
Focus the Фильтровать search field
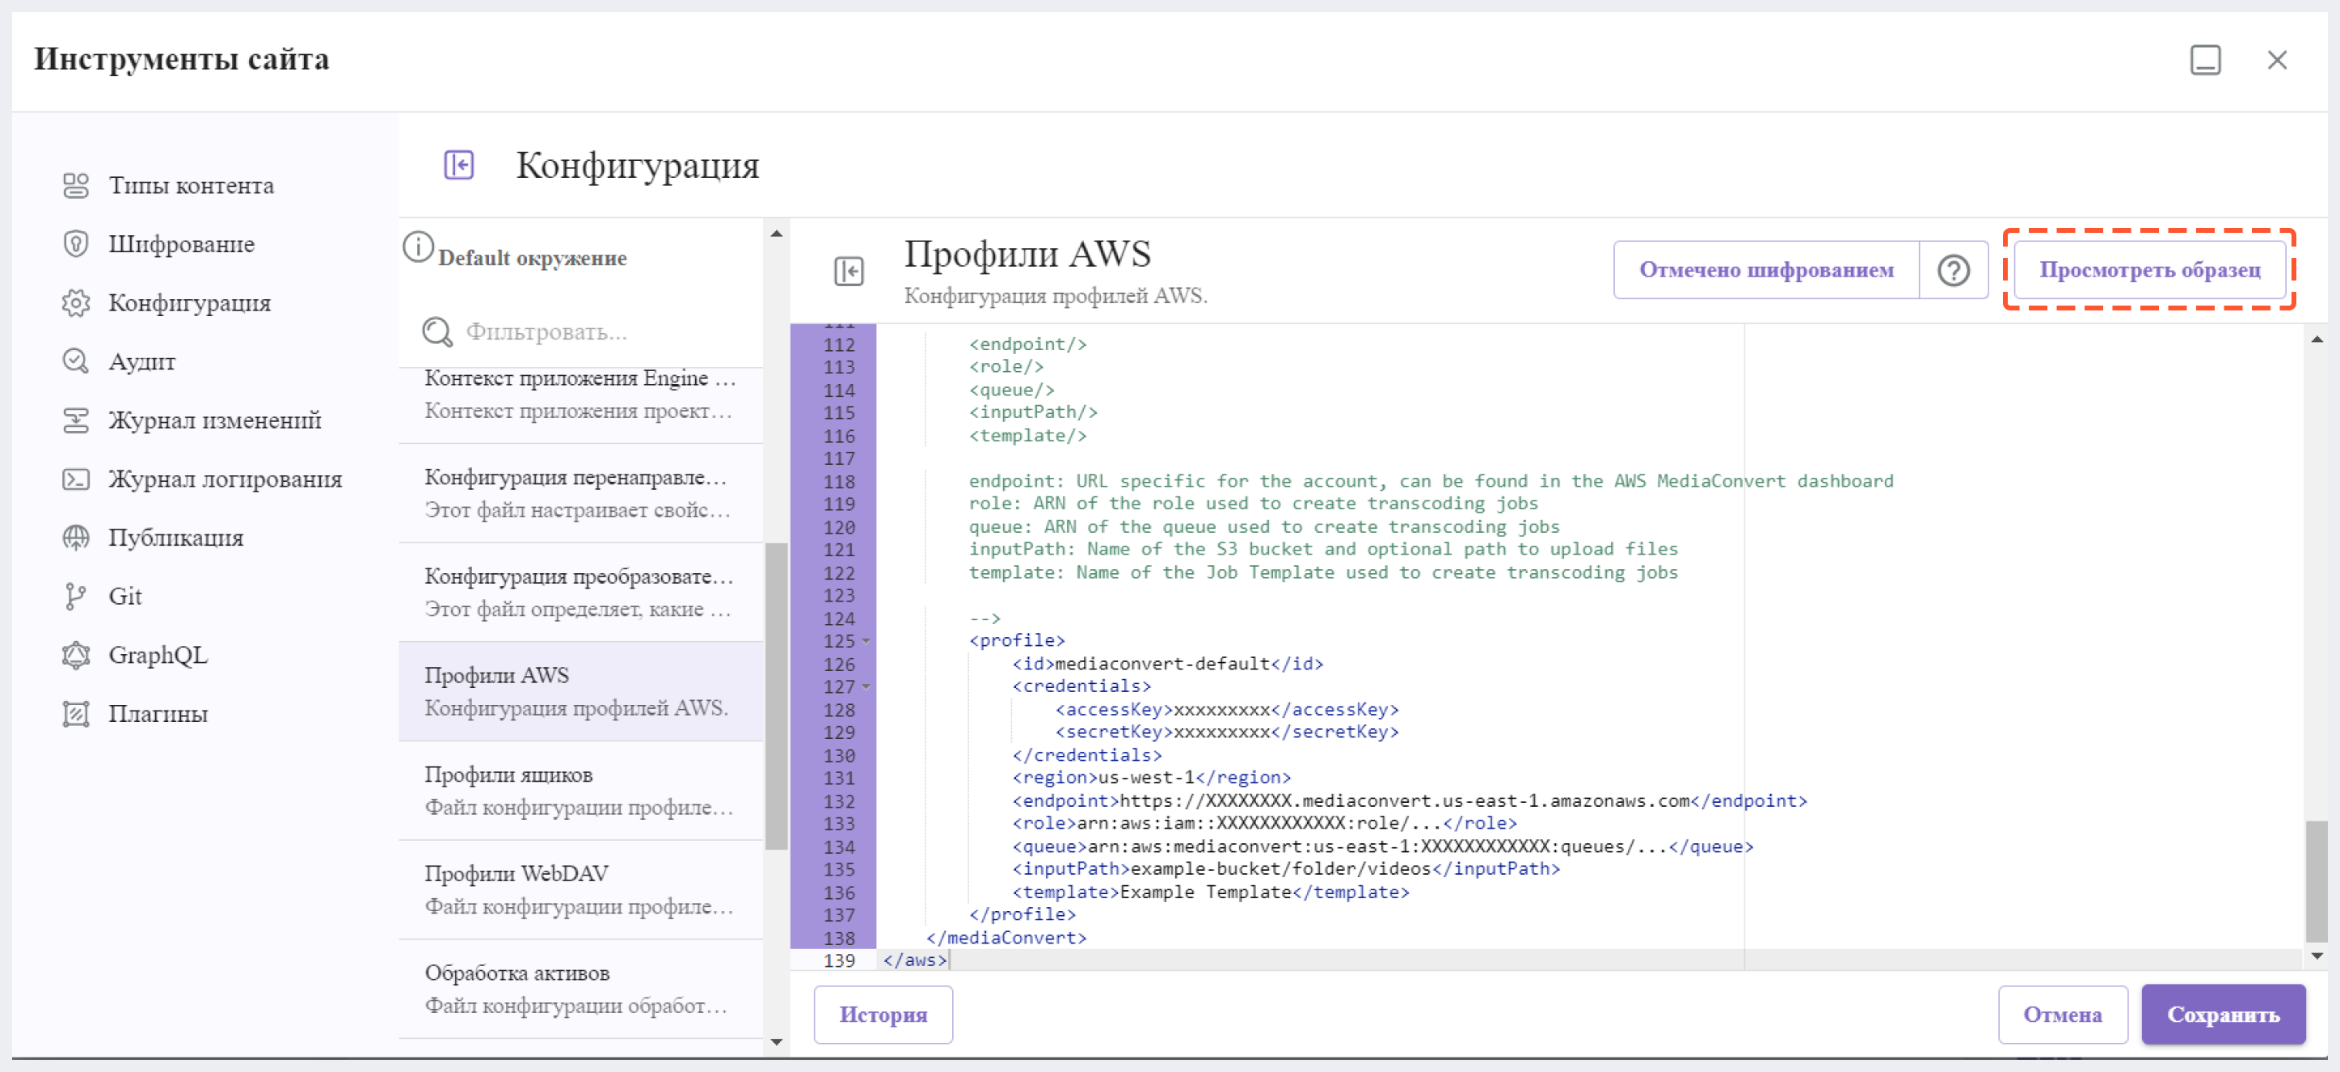581,331
